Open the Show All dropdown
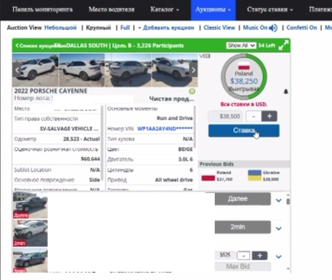This screenshot has width=332, height=280. [x=238, y=46]
